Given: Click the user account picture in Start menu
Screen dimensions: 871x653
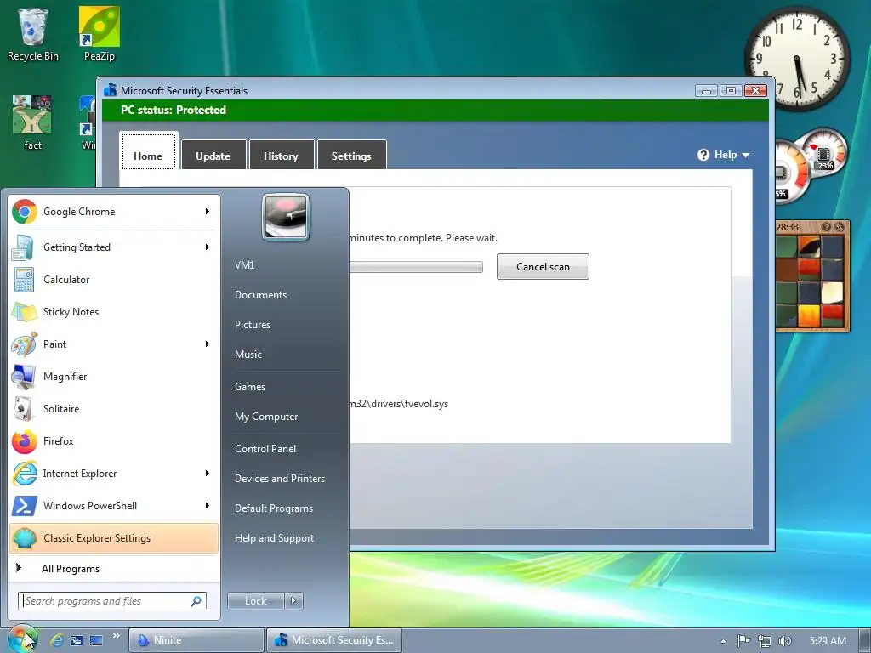Looking at the screenshot, I should pyautogui.click(x=286, y=217).
